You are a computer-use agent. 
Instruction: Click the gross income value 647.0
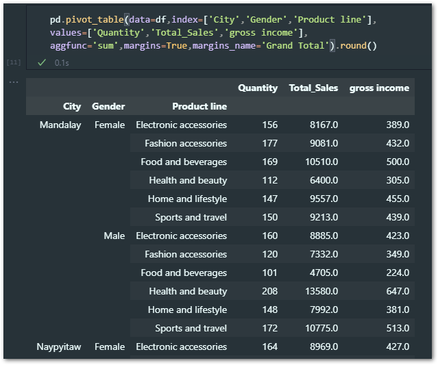[x=396, y=291]
